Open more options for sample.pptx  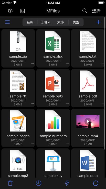(67, 103)
